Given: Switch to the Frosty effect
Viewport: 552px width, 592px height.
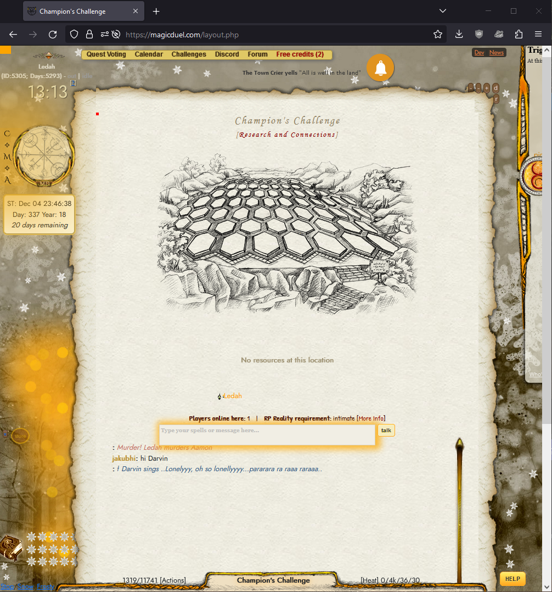Looking at the screenshot, I should pyautogui.click(x=45, y=587).
